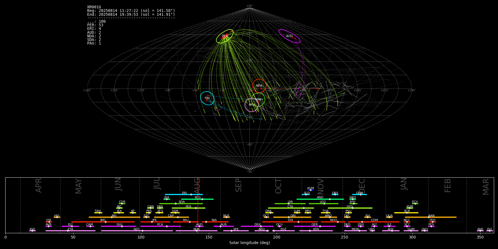Click the JXA shower bar in timeline
The height and width of the screenshot is (249, 498).
(x=167, y=199)
